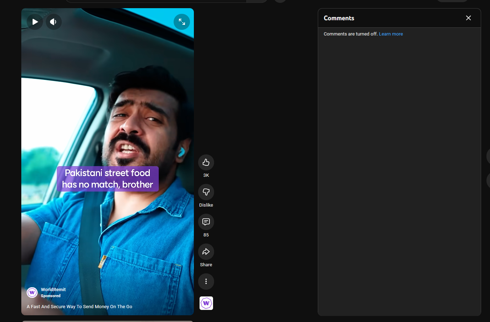Click the search input field at the top

click(156, 1)
